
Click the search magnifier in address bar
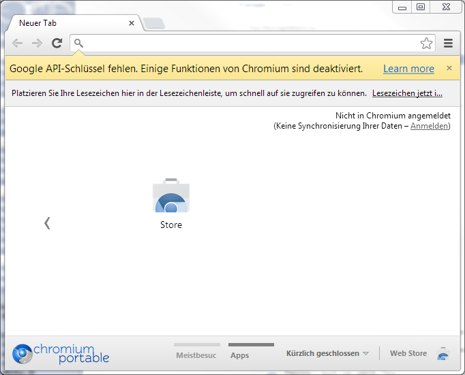[78, 43]
